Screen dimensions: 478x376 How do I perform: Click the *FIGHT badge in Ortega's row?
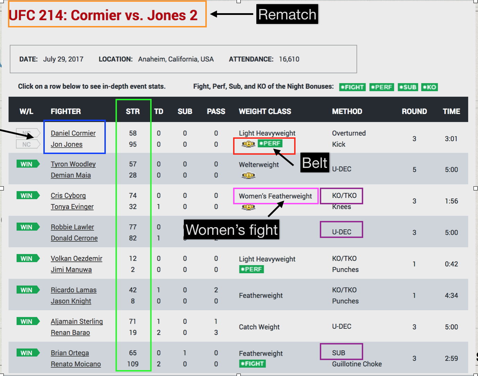tap(252, 364)
